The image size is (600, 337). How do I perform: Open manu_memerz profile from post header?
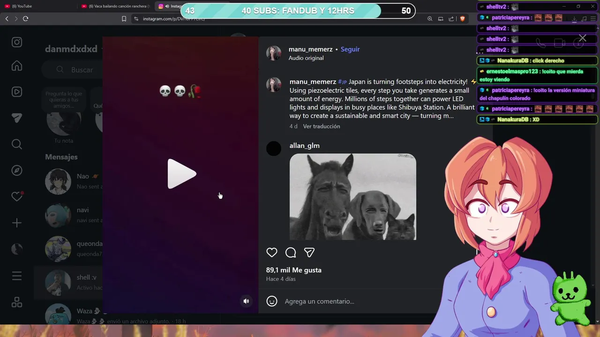(x=310, y=49)
